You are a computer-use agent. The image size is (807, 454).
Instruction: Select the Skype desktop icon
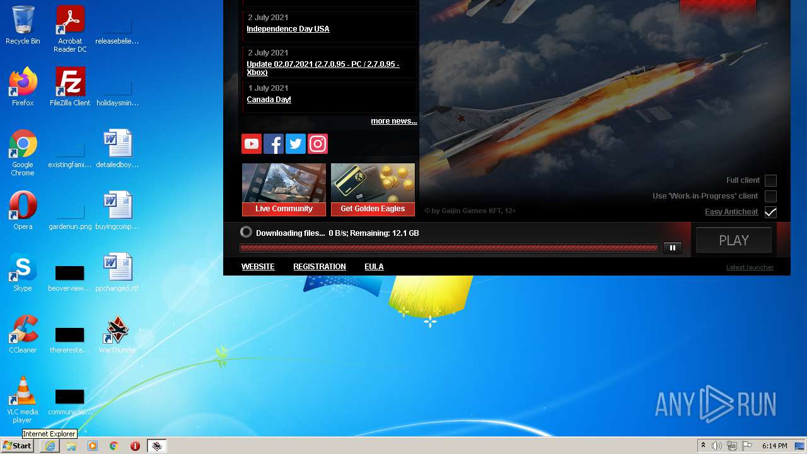tap(23, 272)
